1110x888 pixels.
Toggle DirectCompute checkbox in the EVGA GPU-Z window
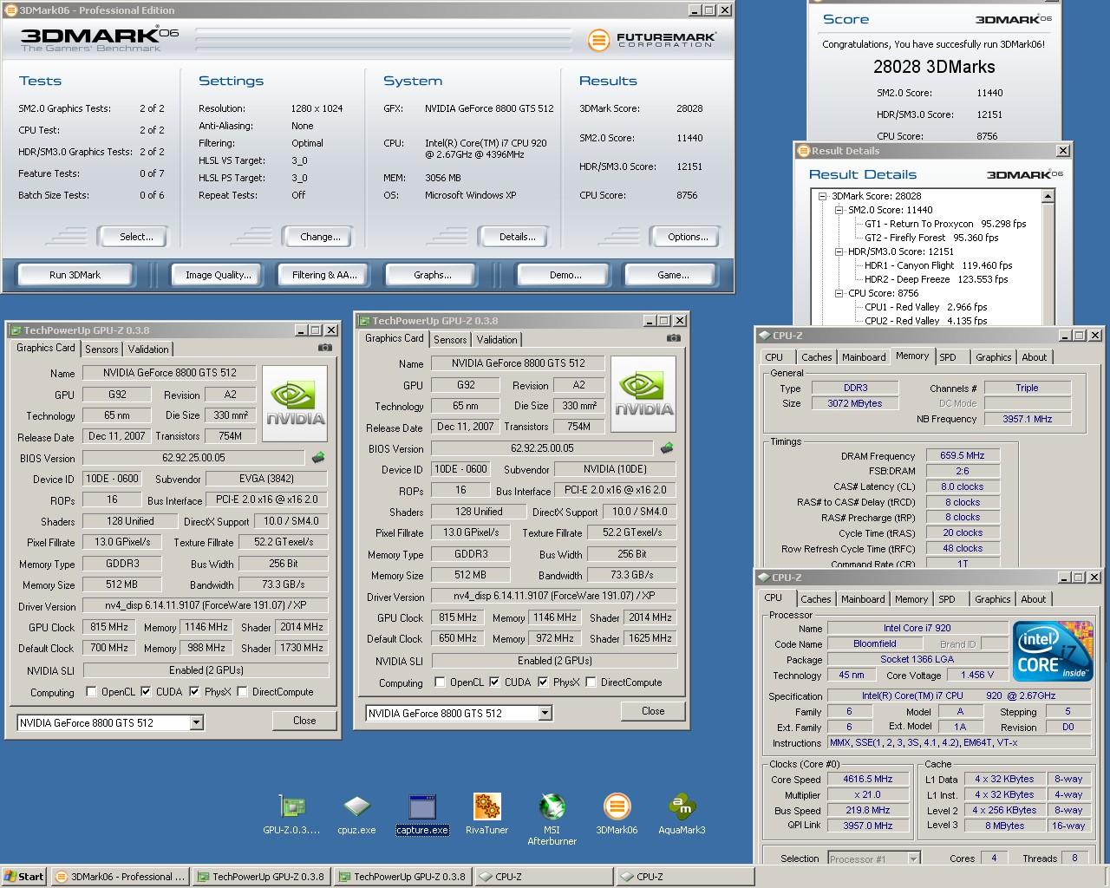tap(242, 692)
